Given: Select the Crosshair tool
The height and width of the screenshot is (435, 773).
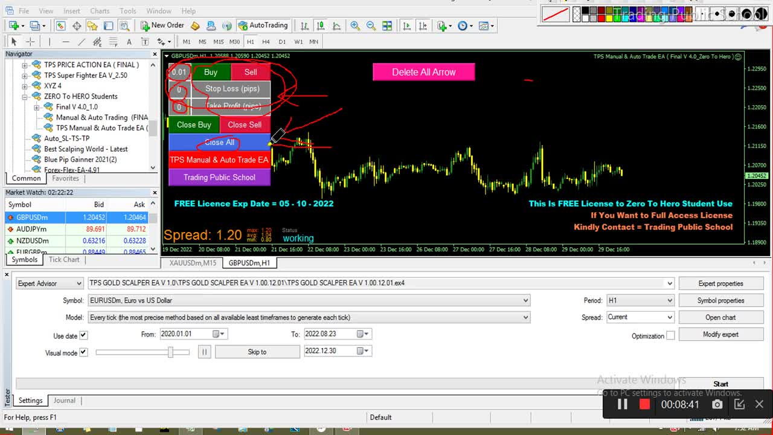Looking at the screenshot, I should click(x=29, y=41).
